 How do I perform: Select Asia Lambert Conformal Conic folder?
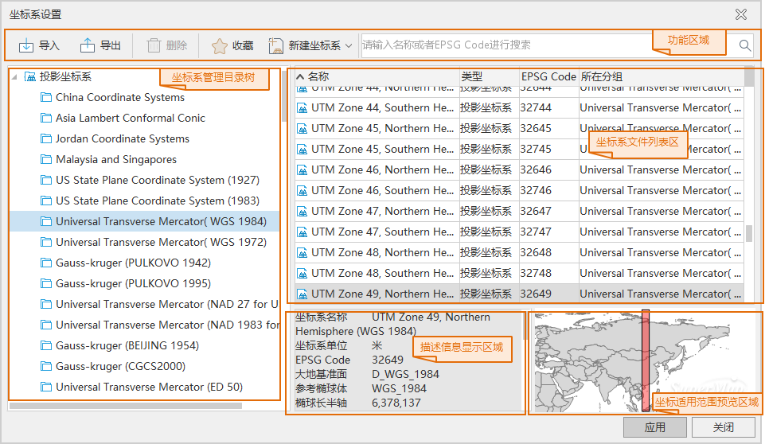click(x=131, y=119)
